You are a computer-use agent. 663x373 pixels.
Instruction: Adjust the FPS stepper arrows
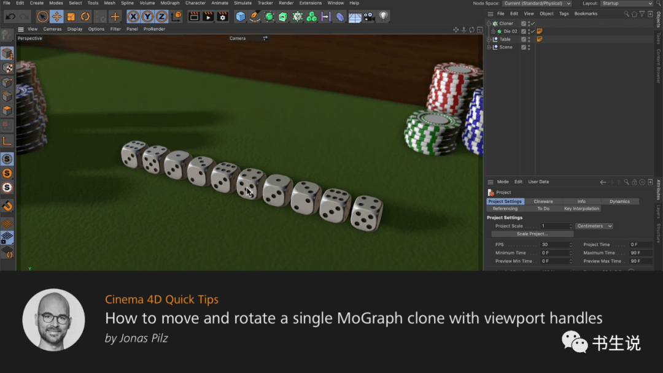(x=570, y=245)
